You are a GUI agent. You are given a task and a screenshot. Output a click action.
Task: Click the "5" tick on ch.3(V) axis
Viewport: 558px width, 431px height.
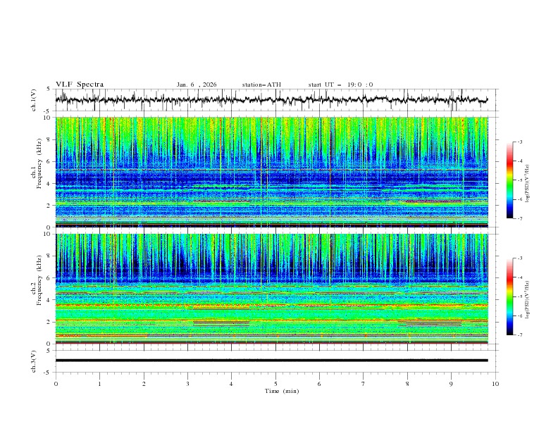coord(48,350)
